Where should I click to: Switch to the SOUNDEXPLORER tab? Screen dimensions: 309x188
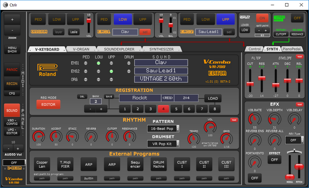(x=119, y=49)
